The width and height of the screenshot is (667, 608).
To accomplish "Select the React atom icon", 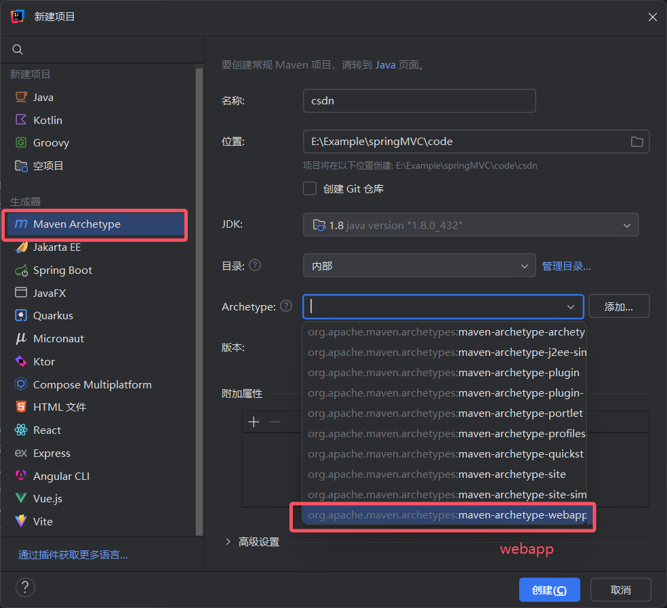I will click(21, 430).
